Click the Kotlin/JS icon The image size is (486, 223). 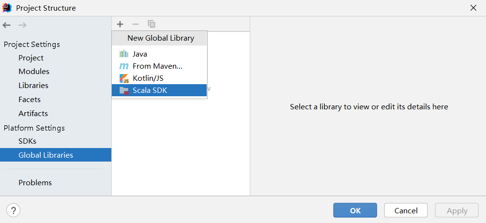click(124, 78)
